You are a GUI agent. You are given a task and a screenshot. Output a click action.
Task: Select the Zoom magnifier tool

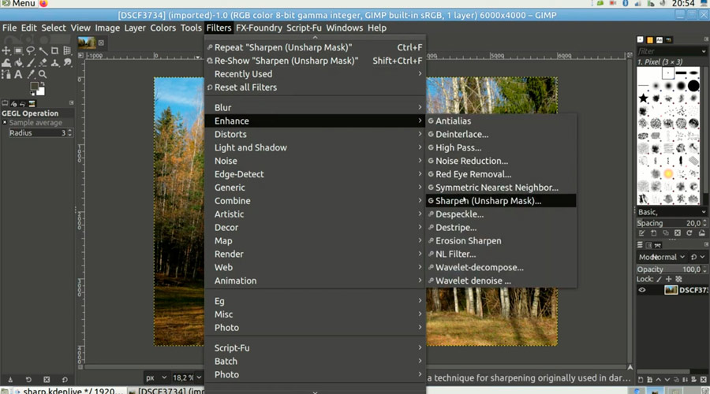point(43,74)
